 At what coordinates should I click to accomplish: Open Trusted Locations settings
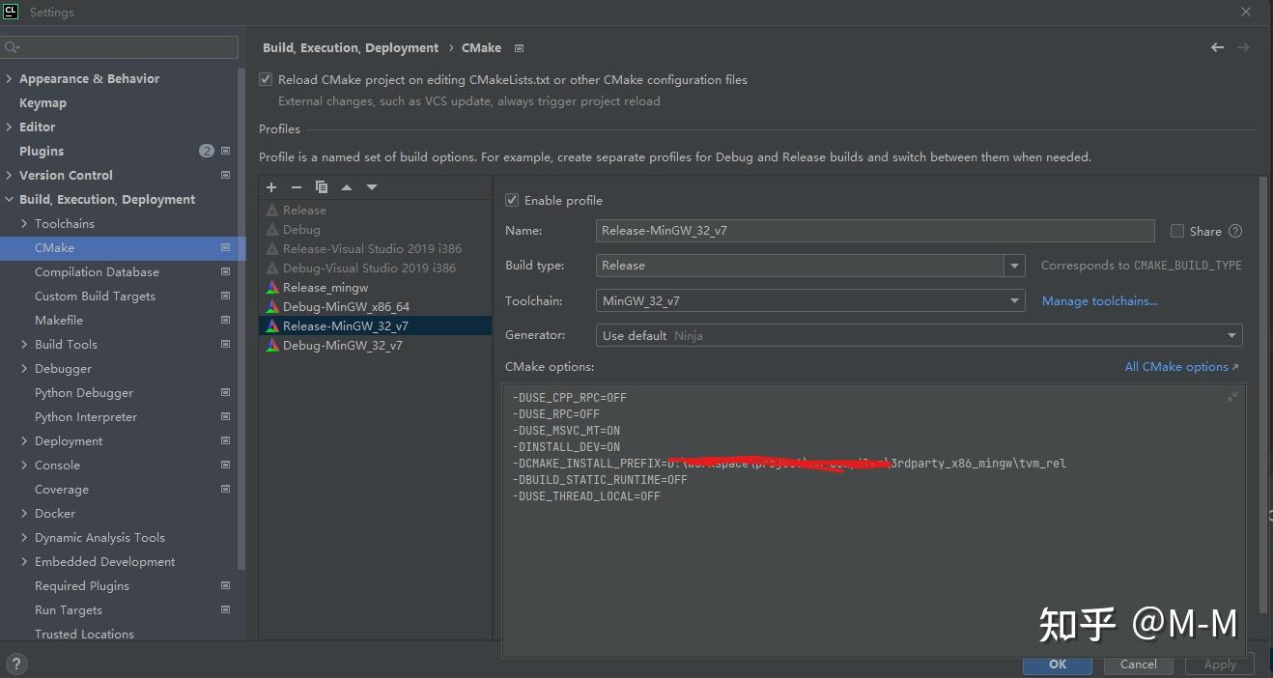[x=84, y=634]
